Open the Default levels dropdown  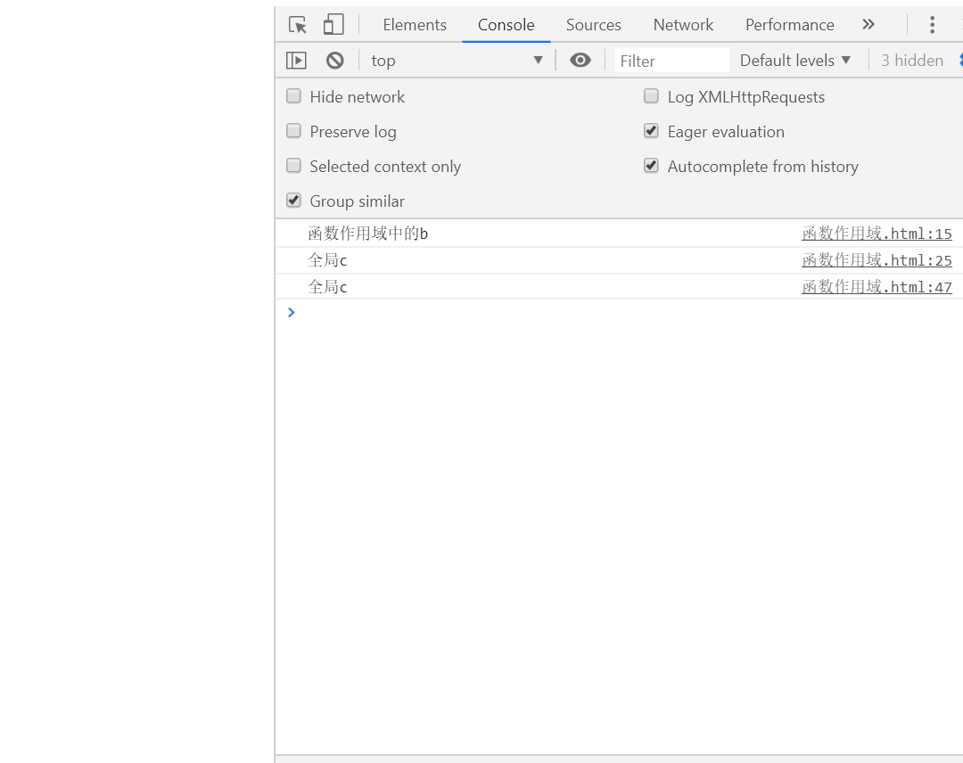[x=795, y=60]
